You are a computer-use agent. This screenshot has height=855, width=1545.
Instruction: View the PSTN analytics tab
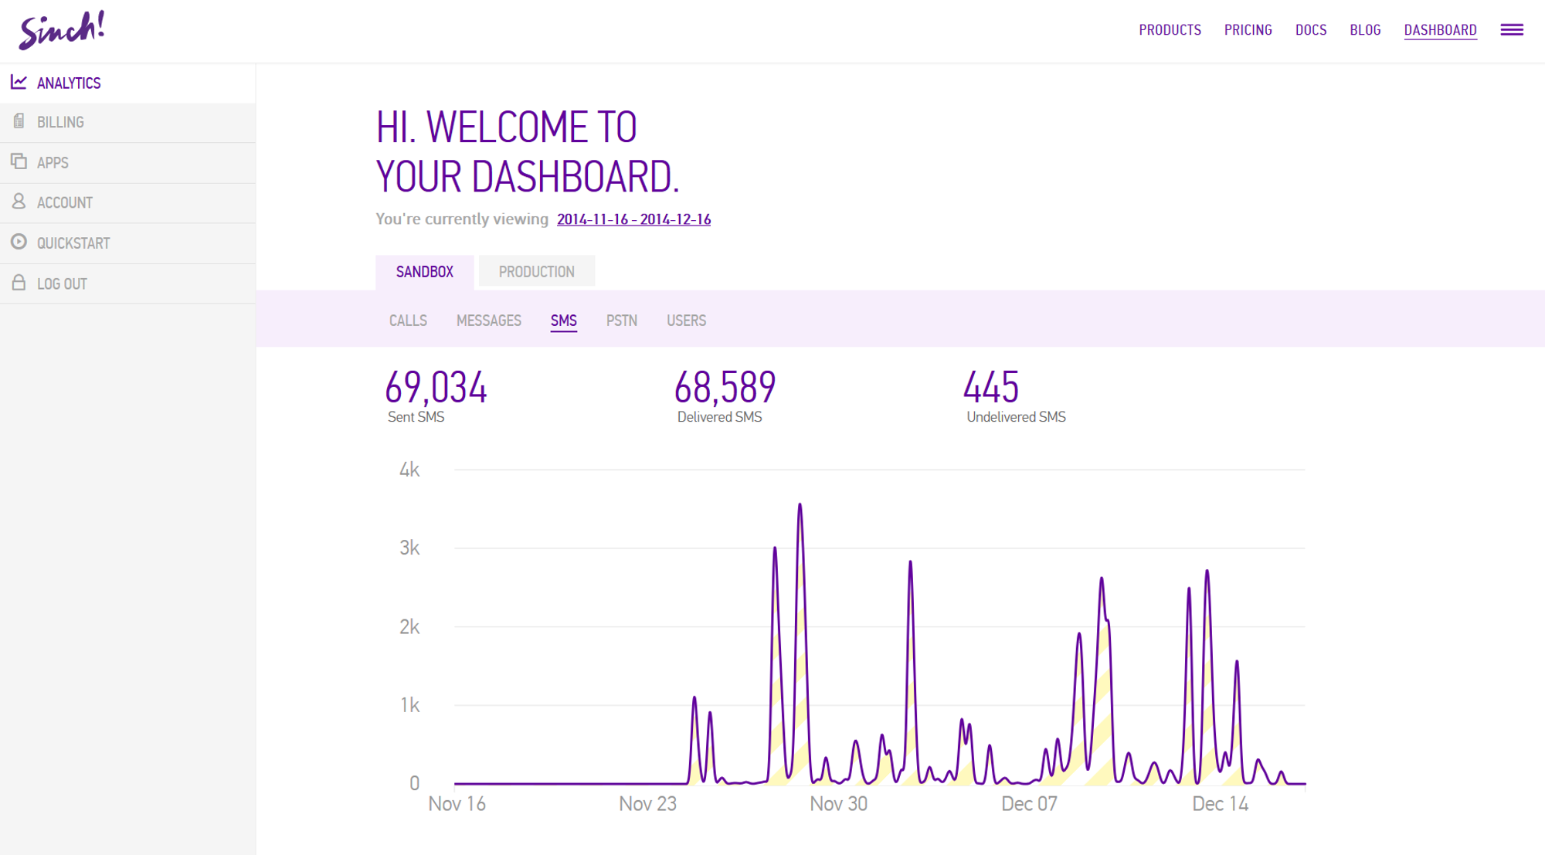tap(621, 321)
